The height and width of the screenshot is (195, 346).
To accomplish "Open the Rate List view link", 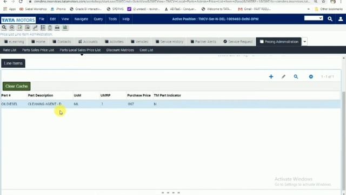I will click(x=10, y=50).
